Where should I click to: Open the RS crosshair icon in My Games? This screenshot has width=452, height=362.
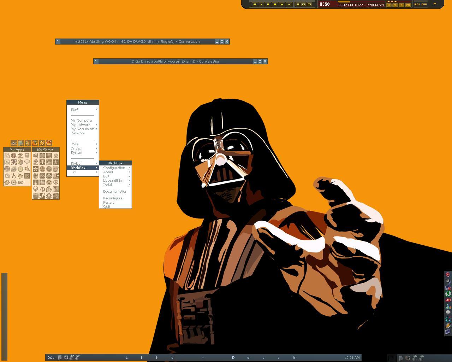point(42,189)
